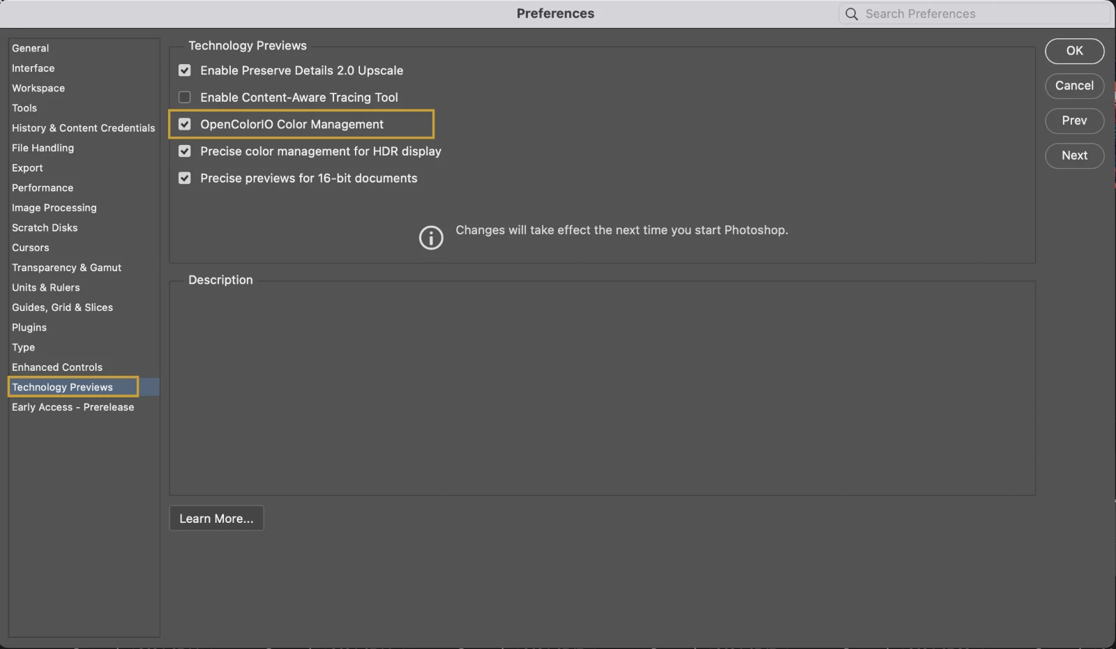Toggle Enable Preserve Details 2.0 Upscale checkbox

[x=185, y=70]
